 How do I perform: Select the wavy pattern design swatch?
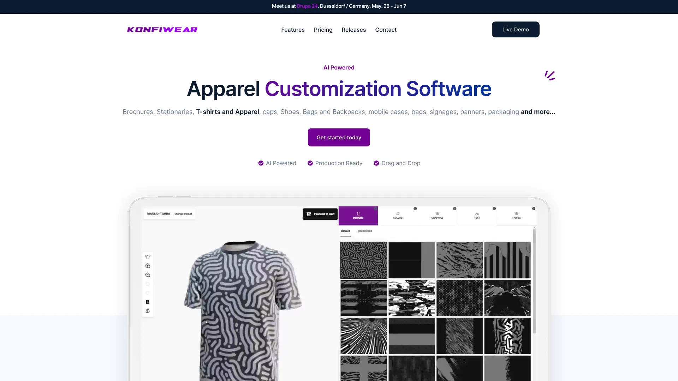click(363, 259)
